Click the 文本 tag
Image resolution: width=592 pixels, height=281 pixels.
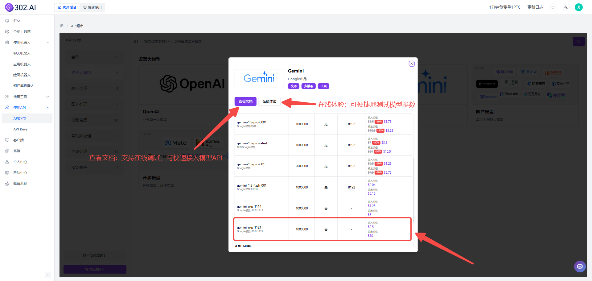pos(294,86)
